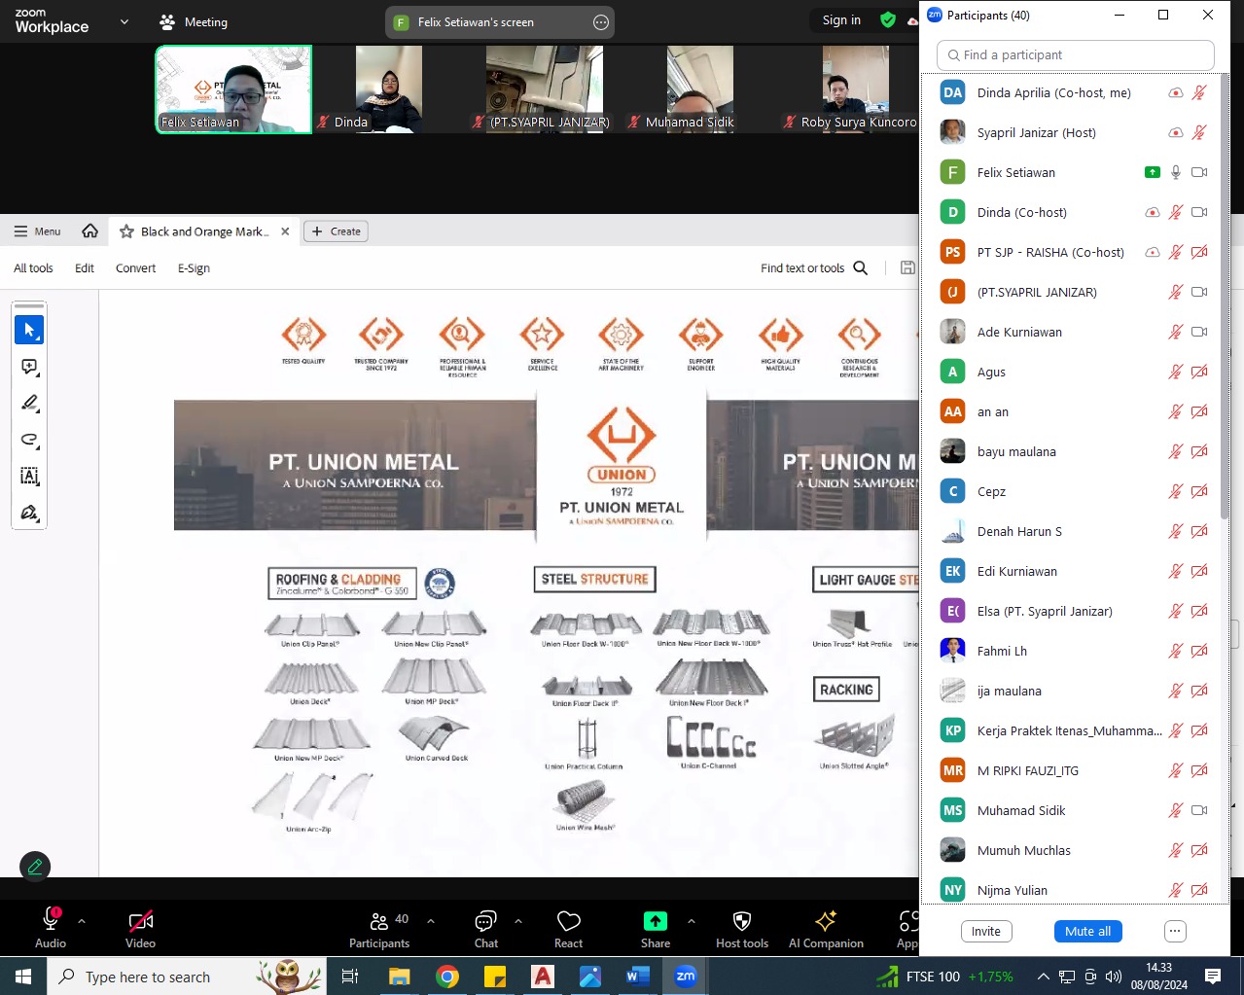Image resolution: width=1244 pixels, height=995 pixels.
Task: Turn on Video camera
Action: point(140,929)
